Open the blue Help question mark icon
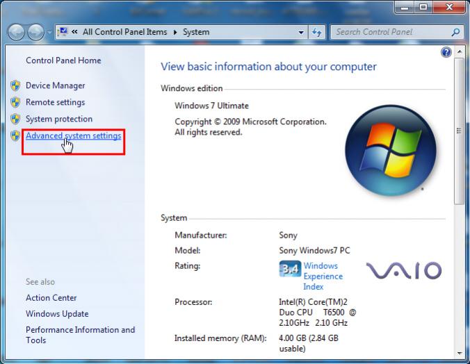The image size is (470, 364). (x=446, y=52)
